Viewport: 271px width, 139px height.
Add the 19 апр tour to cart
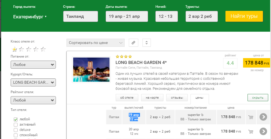click(251, 117)
